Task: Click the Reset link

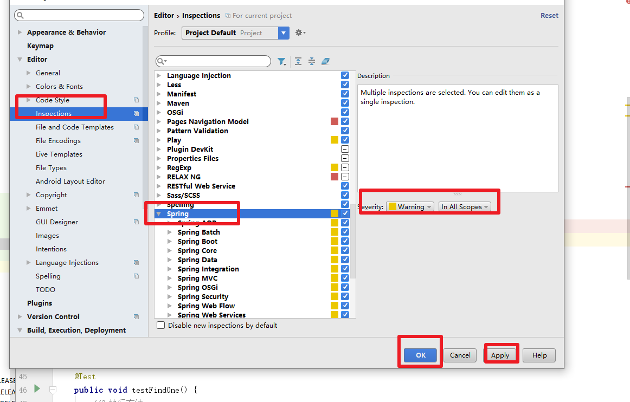Action: click(x=549, y=16)
